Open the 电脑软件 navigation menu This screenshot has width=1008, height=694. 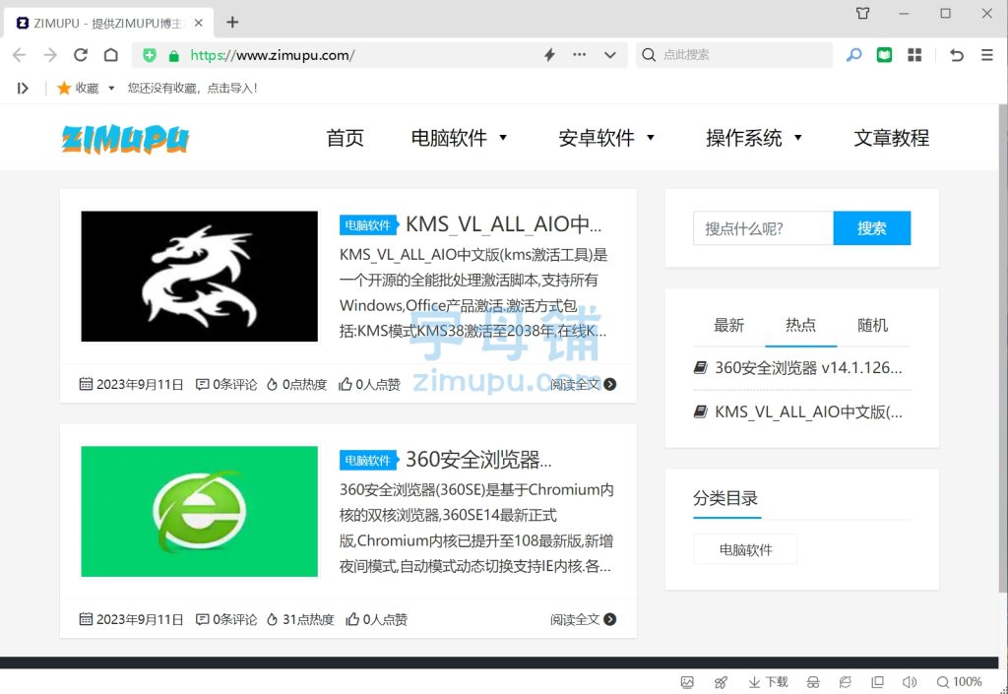[x=449, y=138]
